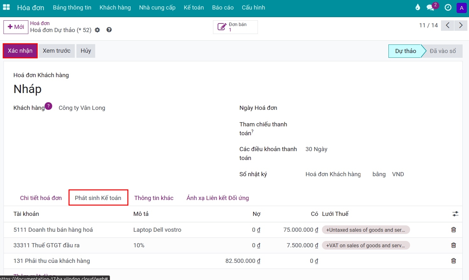
Task: Click the Hủy button
Action: [86, 51]
